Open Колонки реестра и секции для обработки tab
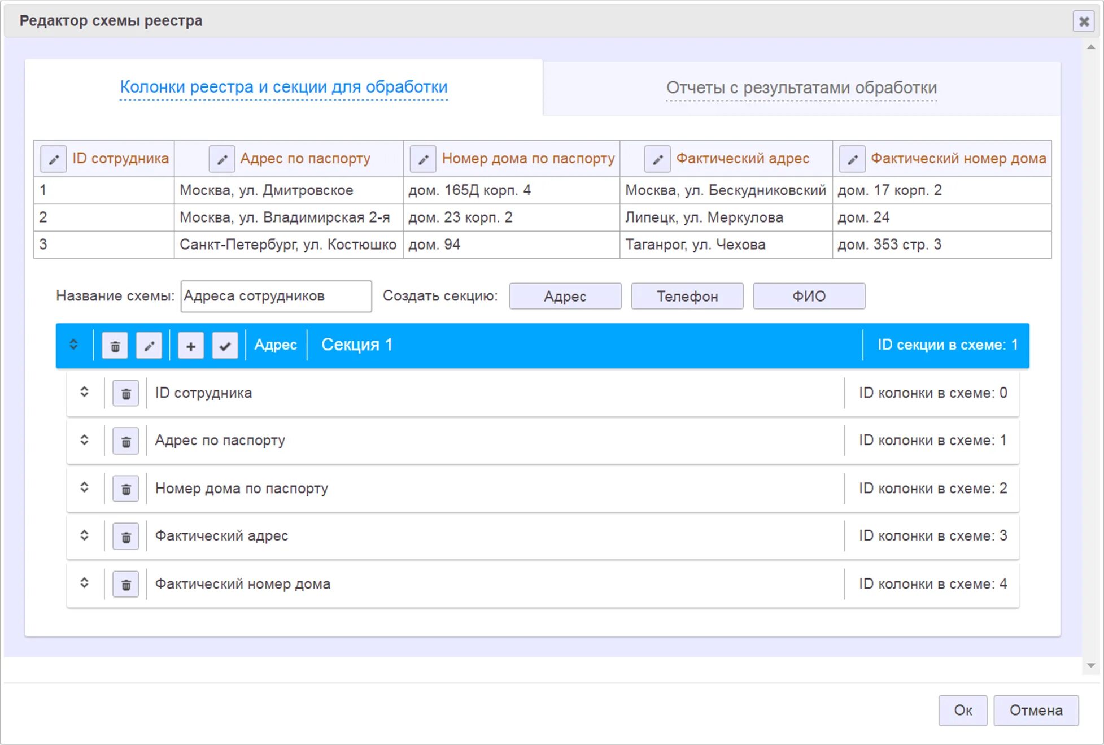This screenshot has width=1104, height=745. pyautogui.click(x=283, y=87)
